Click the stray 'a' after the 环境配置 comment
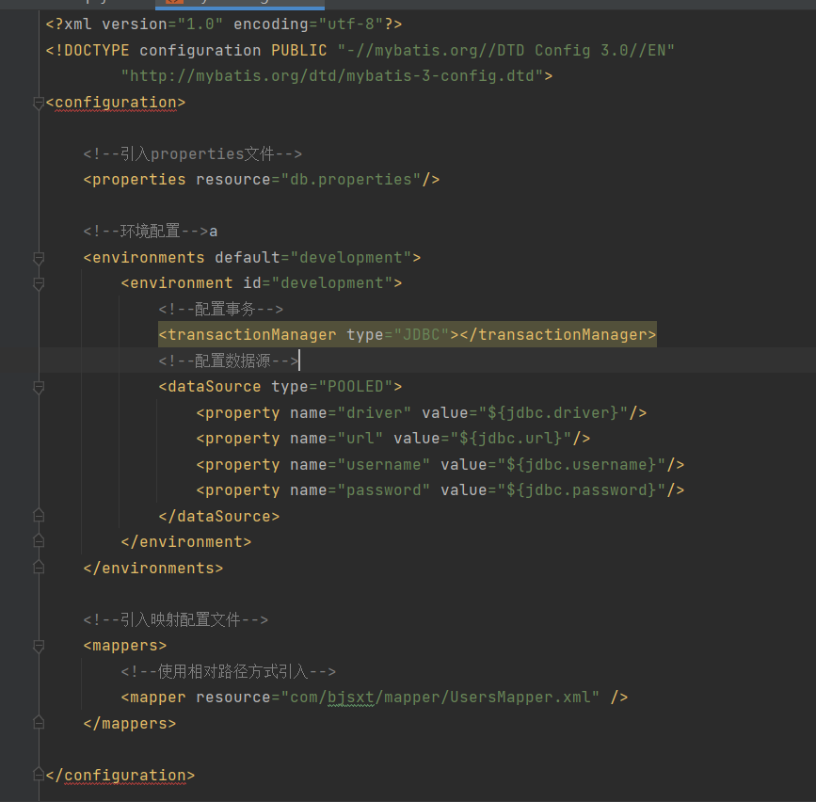 214,232
